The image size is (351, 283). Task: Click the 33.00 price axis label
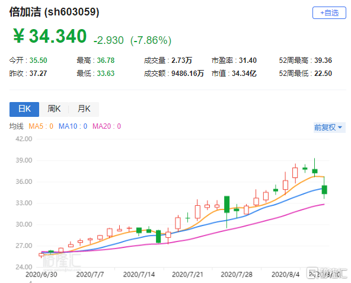coord(24,203)
